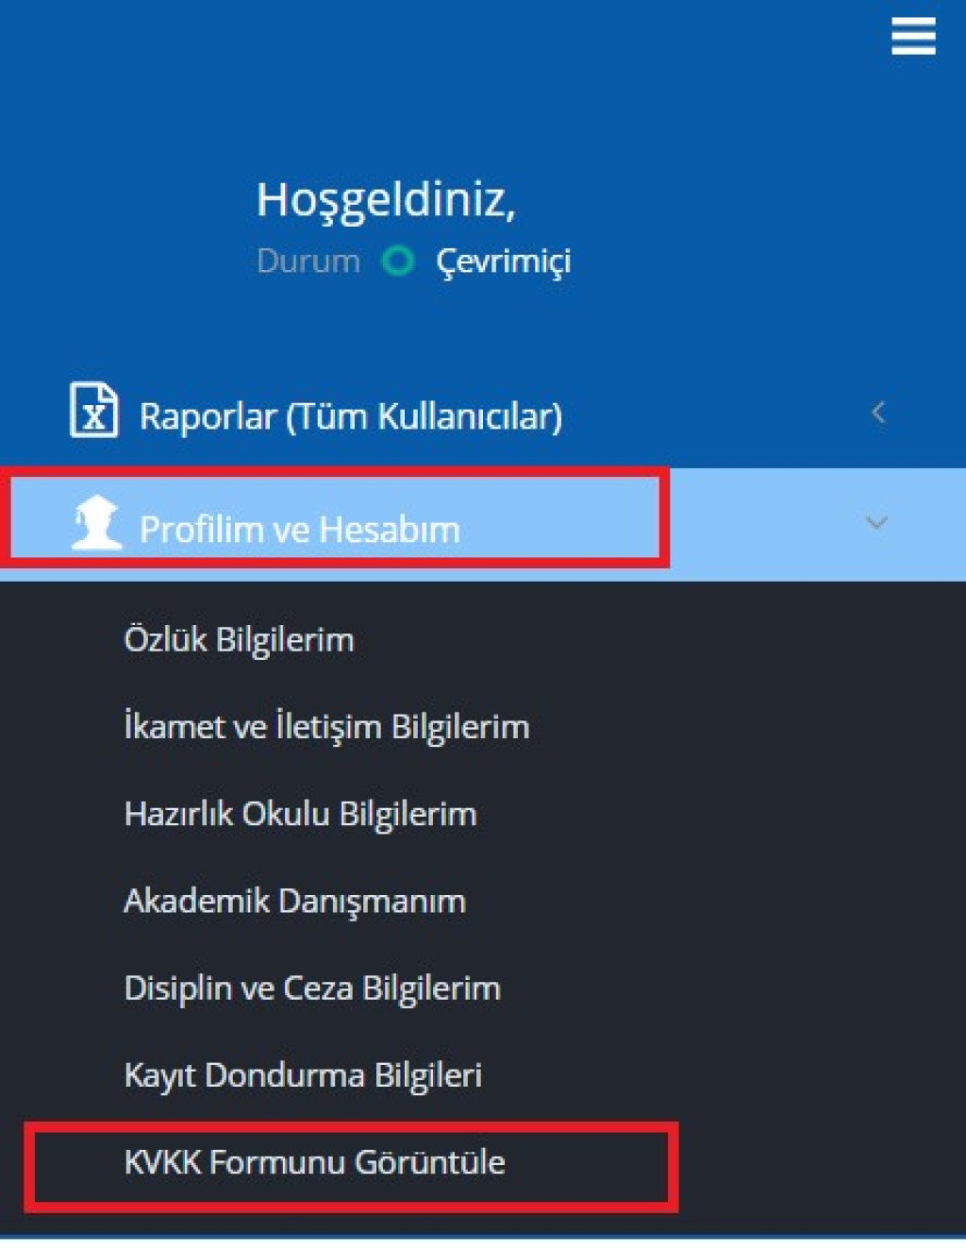Click the green online status circle
The image size is (966, 1250).
point(398,261)
